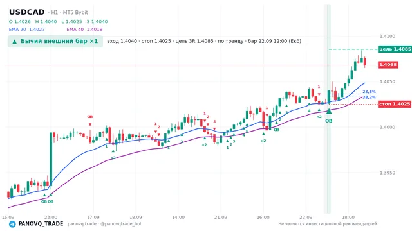Click the 23,6% Fibonacci level label
This screenshot has height=231, width=412.
pyautogui.click(x=369, y=92)
